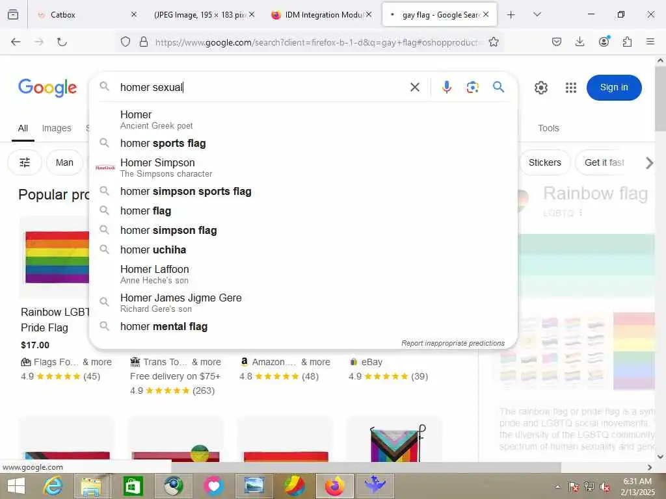Choose the homer flag suggestion
Viewport: 666px width, 499px height.
click(303, 211)
